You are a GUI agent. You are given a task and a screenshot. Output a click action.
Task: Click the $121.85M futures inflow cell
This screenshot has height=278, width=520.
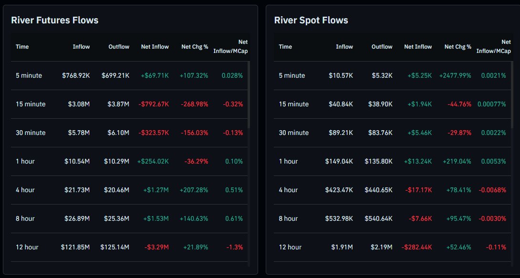click(75, 247)
